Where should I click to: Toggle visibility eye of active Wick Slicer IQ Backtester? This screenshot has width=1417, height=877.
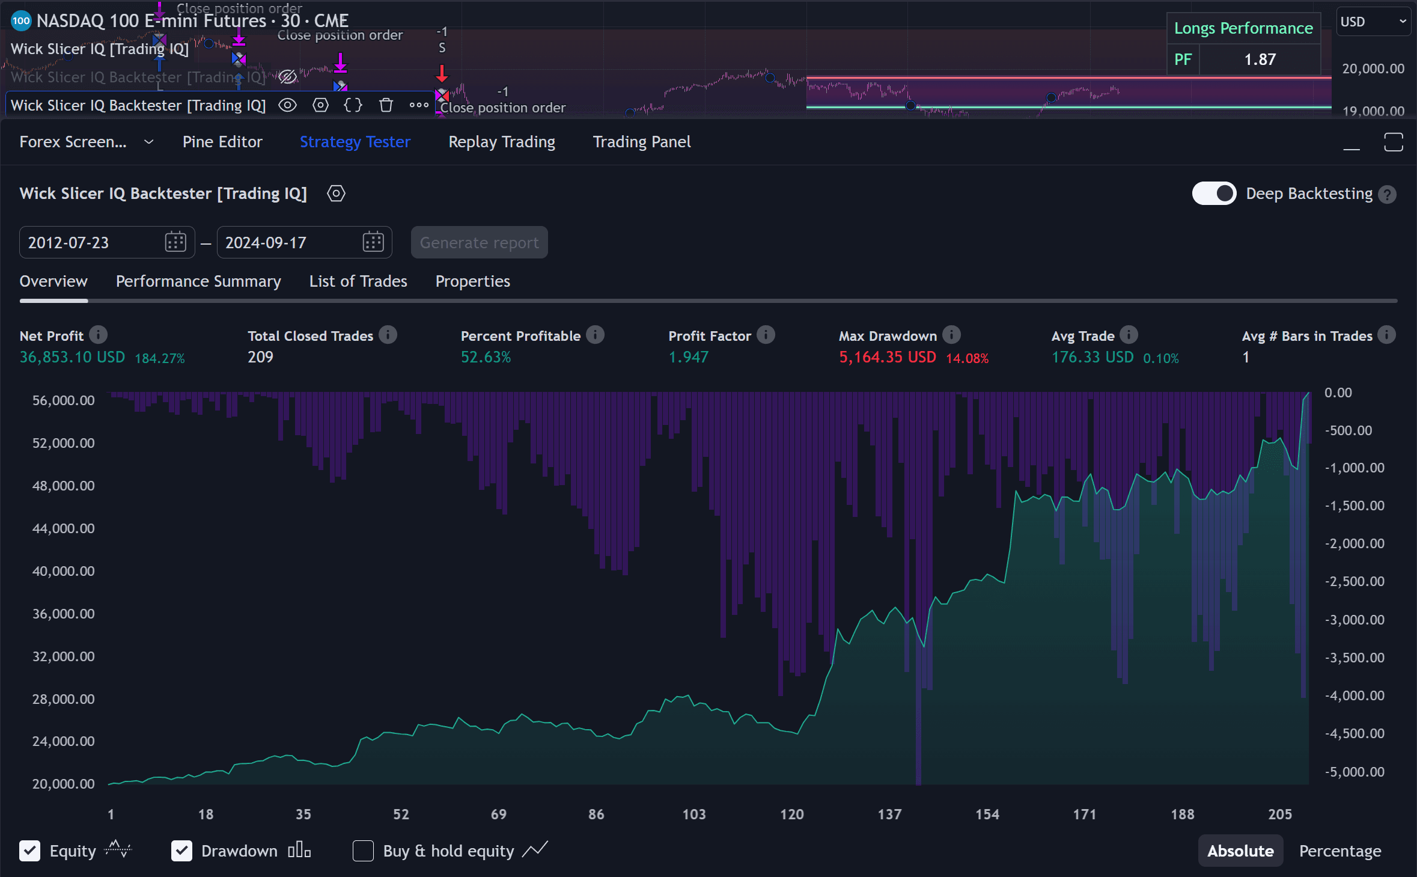(287, 105)
